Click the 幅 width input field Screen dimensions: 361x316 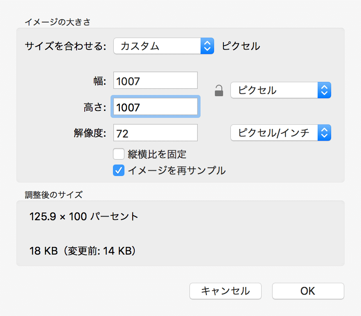(x=156, y=80)
